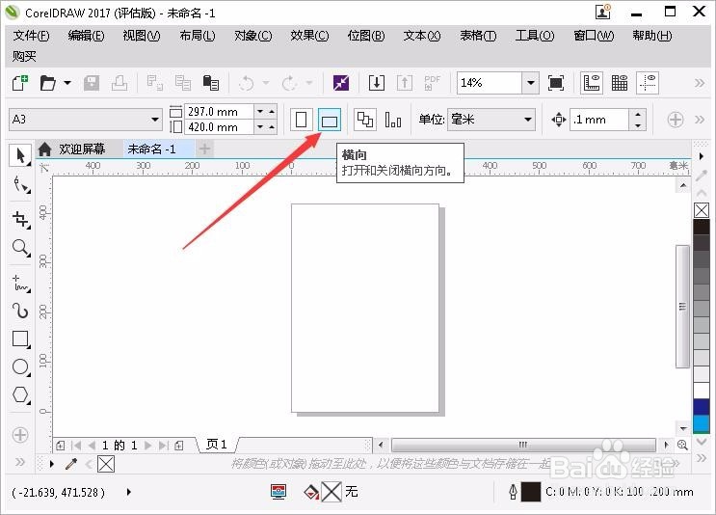Expand the toolbox overflow chevron
This screenshot has height=515, width=716.
(x=20, y=462)
